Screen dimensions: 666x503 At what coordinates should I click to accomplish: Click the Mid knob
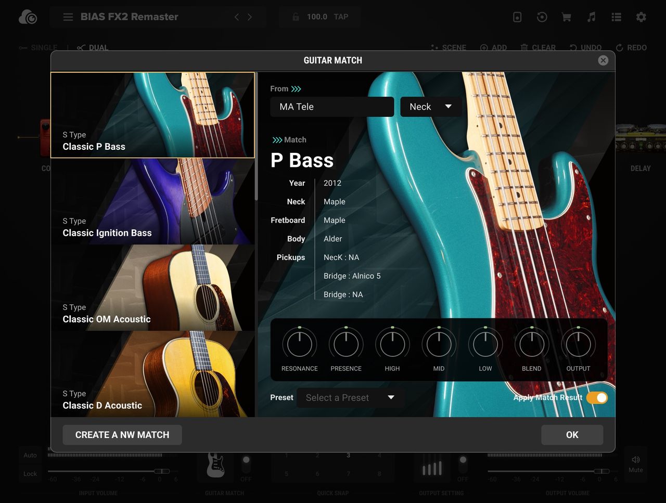pos(439,344)
